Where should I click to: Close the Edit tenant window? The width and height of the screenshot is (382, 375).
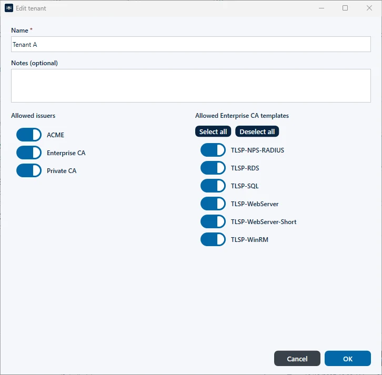369,8
